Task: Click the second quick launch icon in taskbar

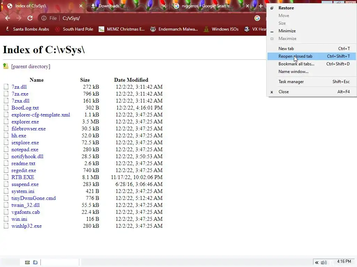Action: pos(35,262)
